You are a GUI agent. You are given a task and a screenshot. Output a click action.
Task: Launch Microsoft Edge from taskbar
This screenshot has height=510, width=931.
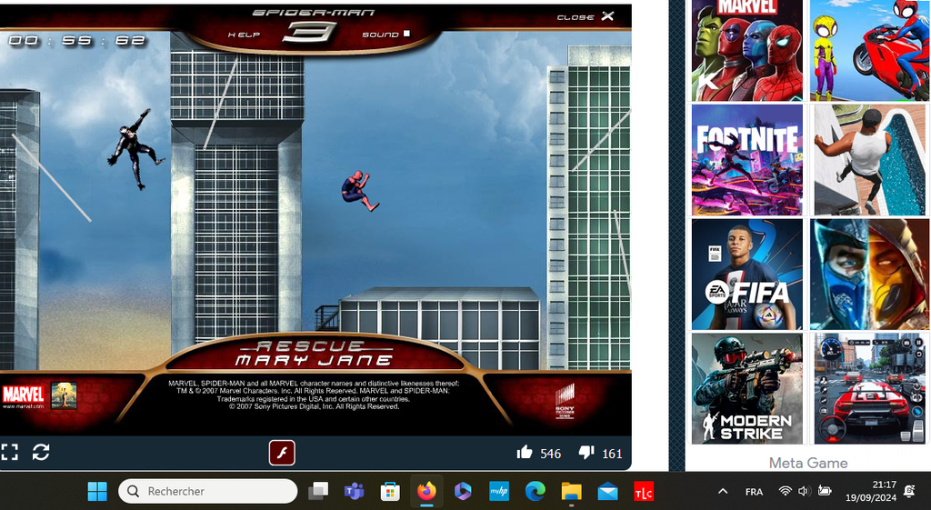[x=535, y=491]
